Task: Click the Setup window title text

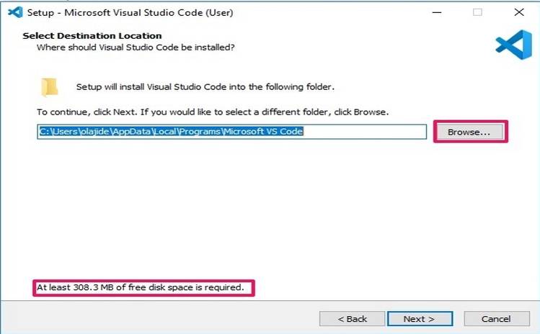Action: (x=130, y=13)
